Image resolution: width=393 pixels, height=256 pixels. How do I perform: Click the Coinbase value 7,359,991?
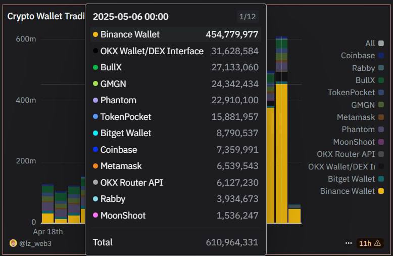coord(237,150)
